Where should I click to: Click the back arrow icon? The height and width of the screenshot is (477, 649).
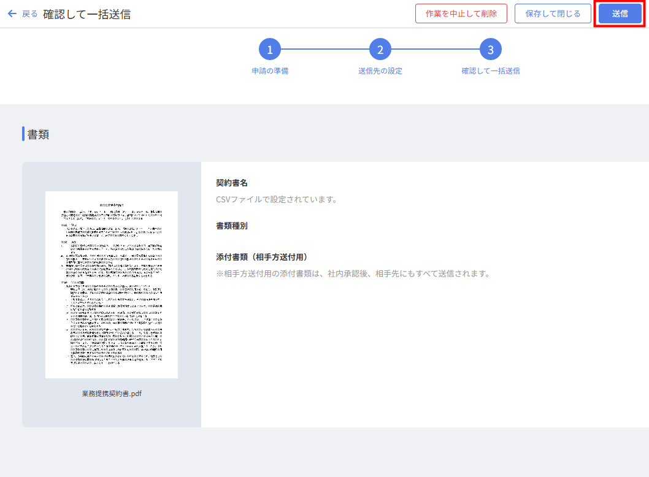coord(12,13)
